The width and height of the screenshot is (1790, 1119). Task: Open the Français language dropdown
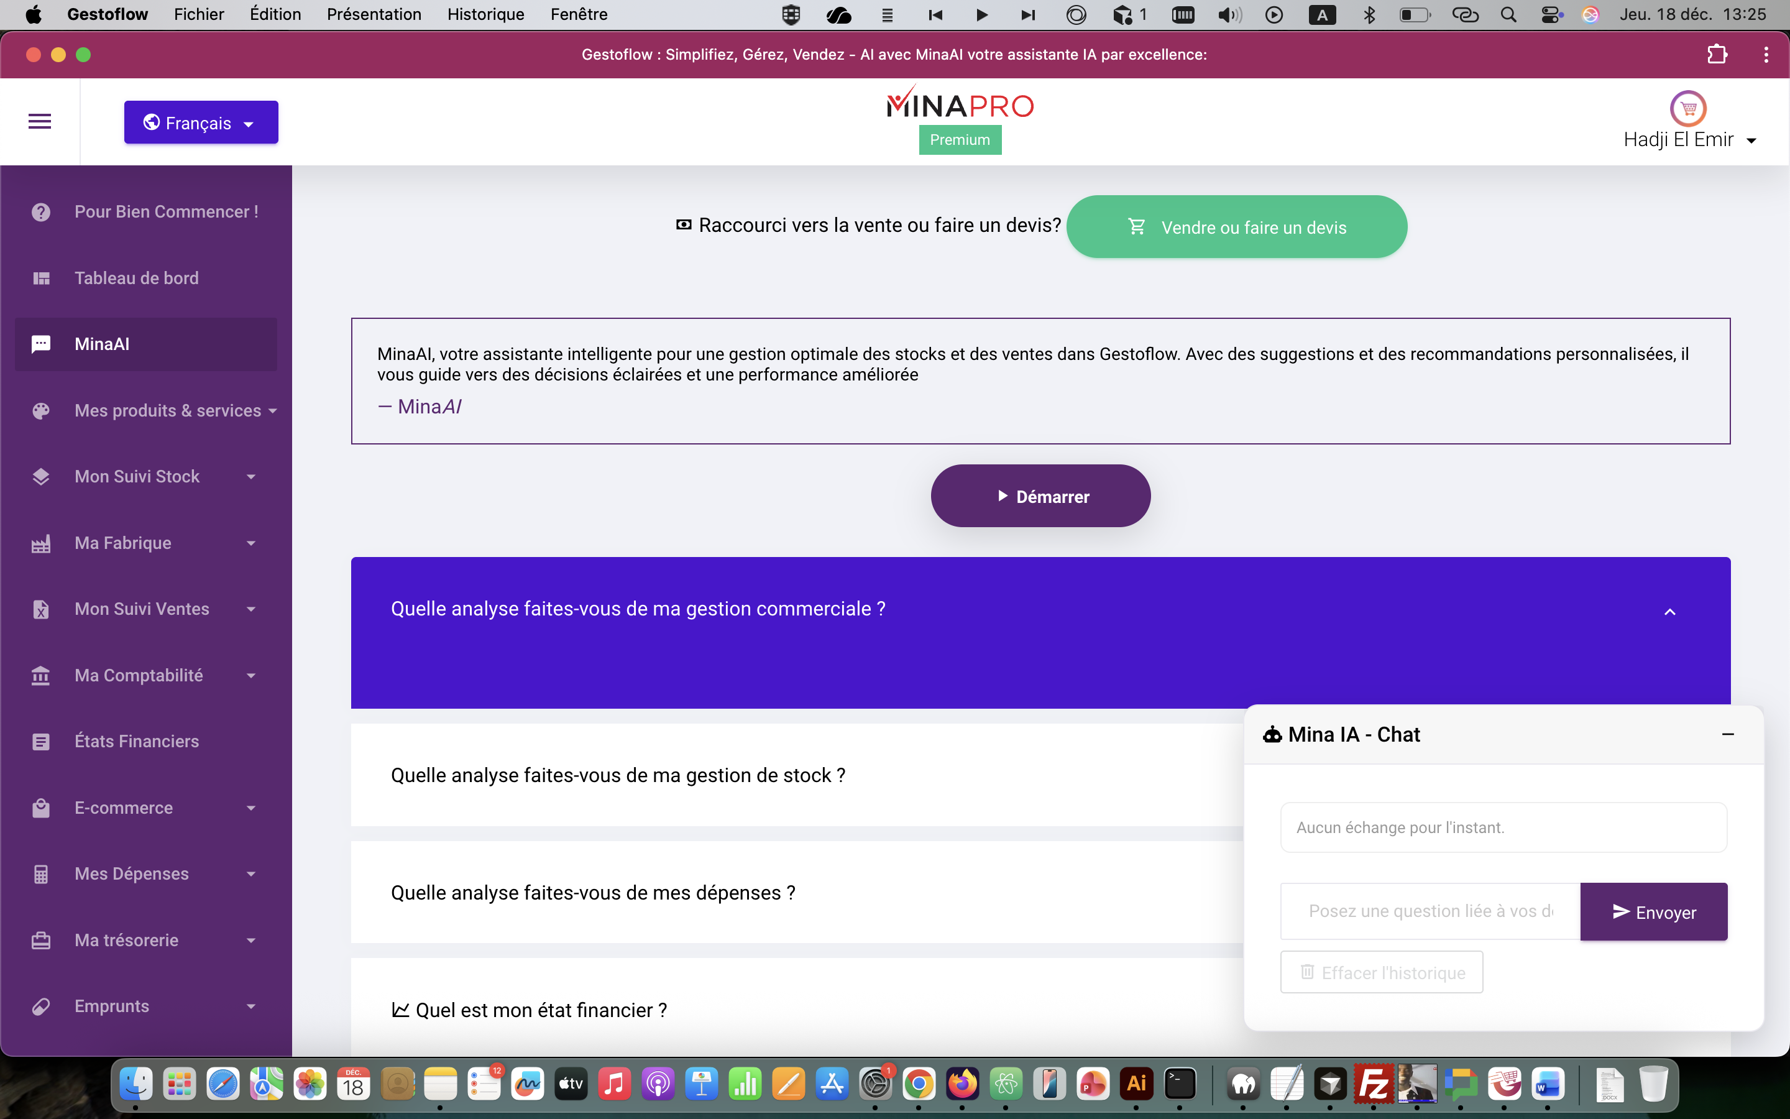(x=201, y=123)
